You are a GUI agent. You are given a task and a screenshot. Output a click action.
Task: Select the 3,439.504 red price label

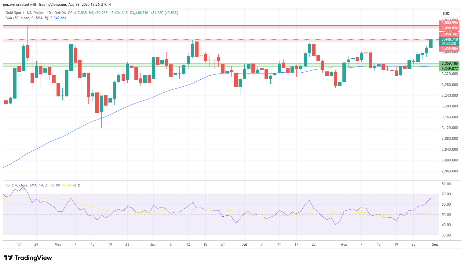tap(449, 49)
